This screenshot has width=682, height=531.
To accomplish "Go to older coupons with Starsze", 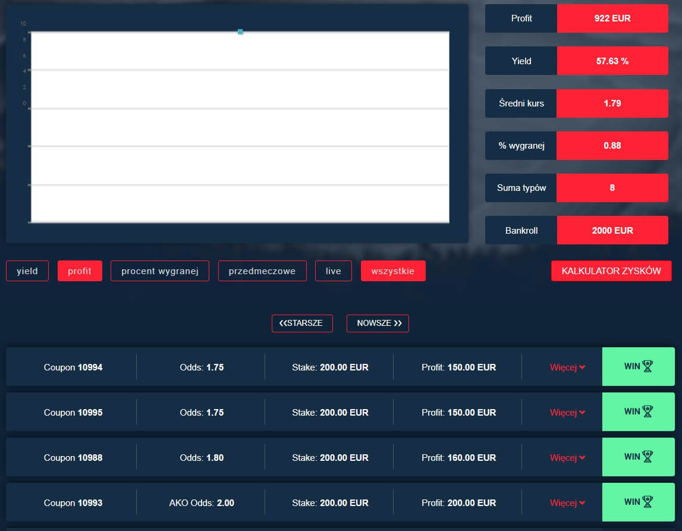I will point(301,323).
